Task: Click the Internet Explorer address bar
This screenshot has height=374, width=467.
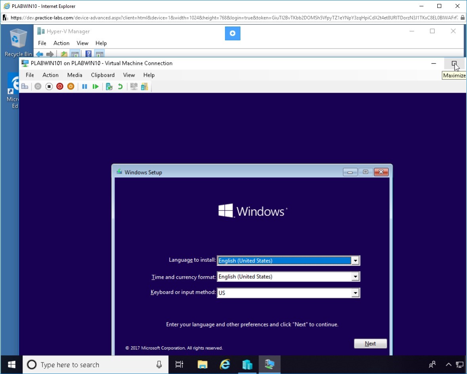Action: 234,18
